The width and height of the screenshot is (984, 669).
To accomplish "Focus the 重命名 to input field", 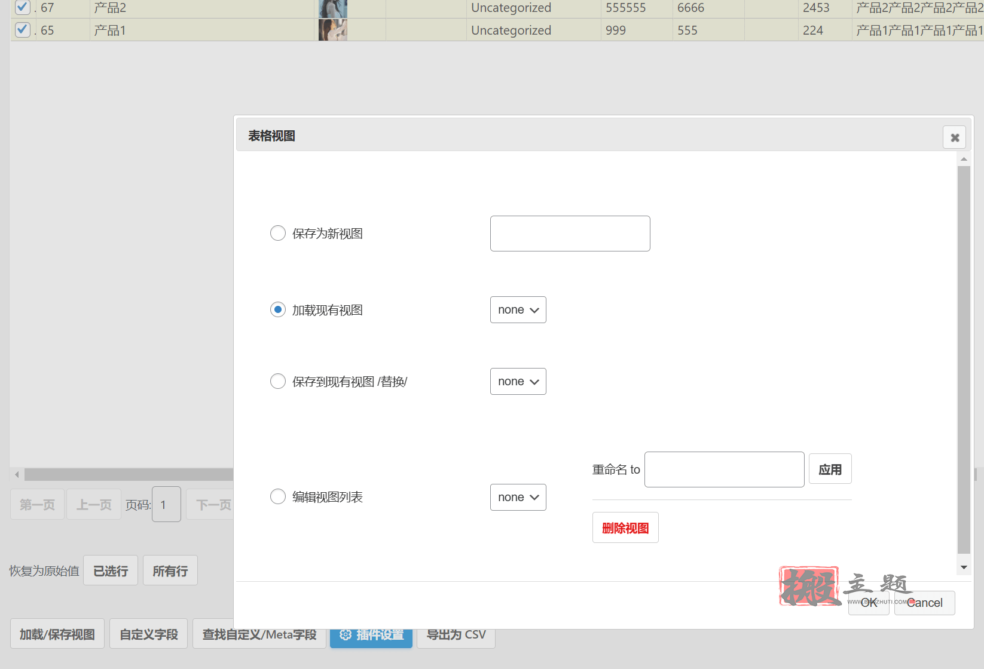I will (x=725, y=469).
